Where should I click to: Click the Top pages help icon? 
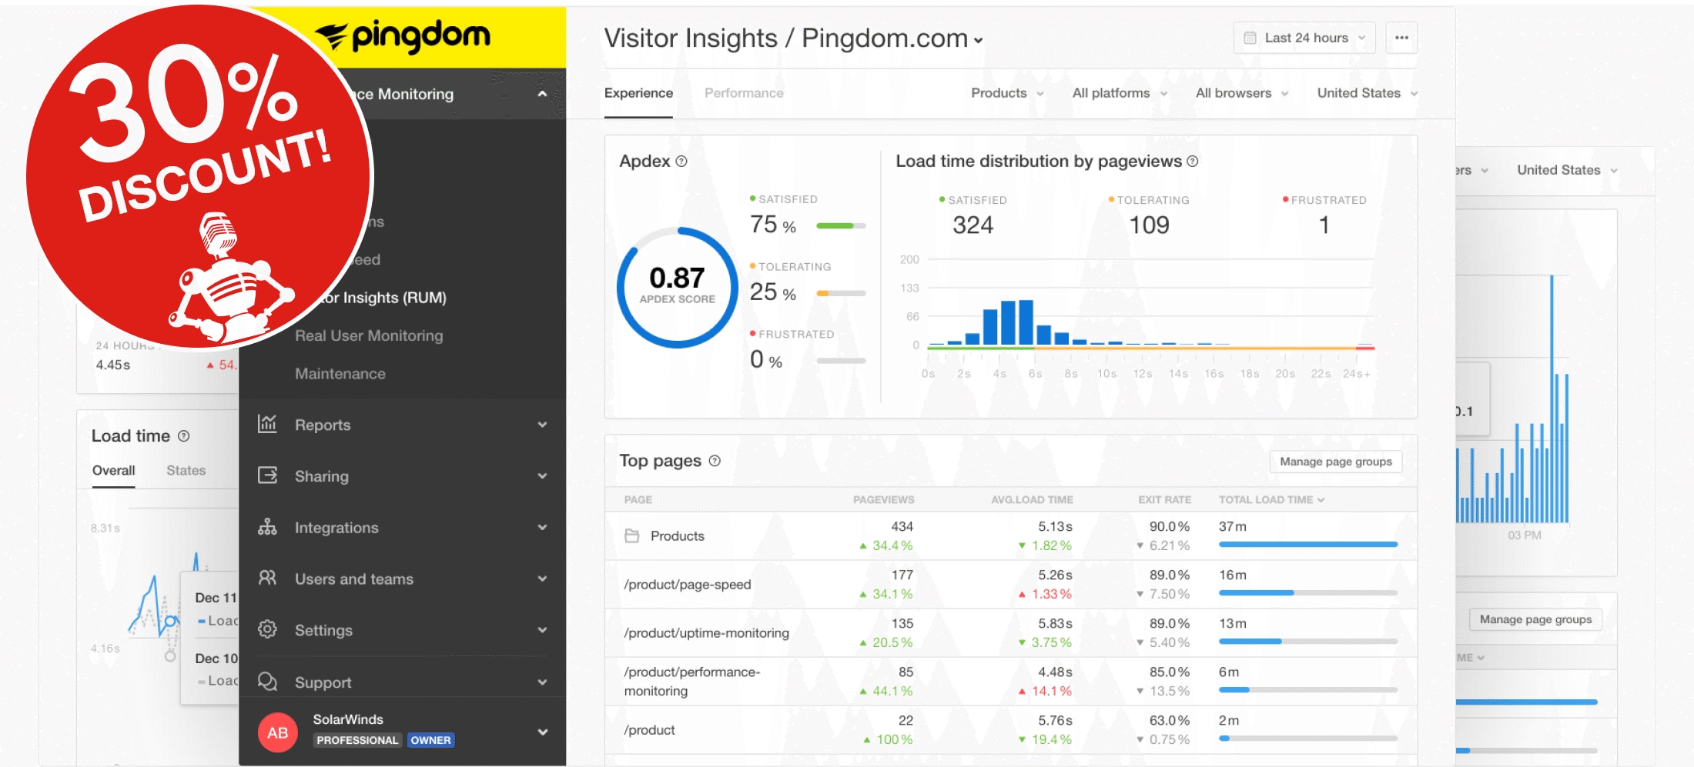(715, 461)
